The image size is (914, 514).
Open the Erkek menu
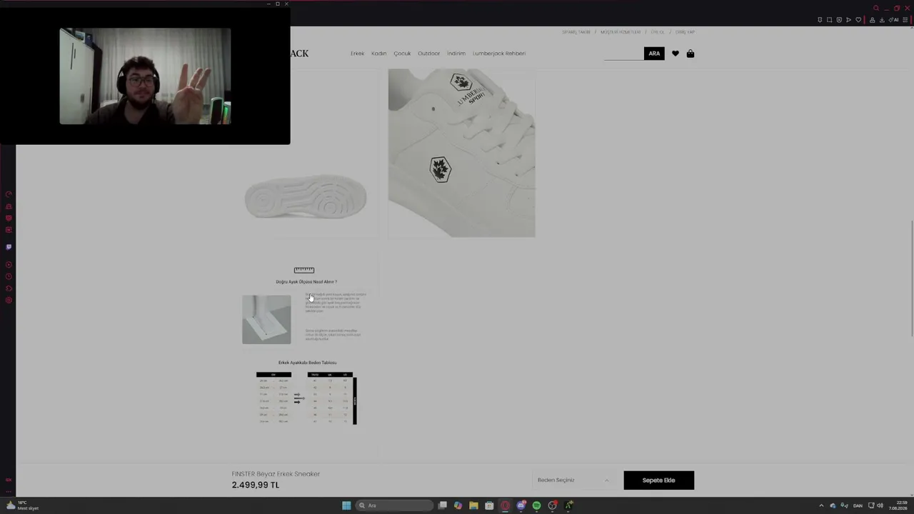click(x=357, y=54)
